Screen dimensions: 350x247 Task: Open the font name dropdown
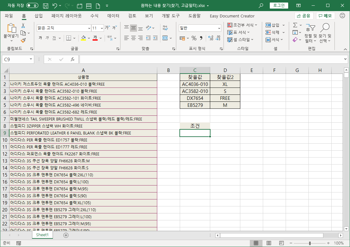(x=89, y=28)
